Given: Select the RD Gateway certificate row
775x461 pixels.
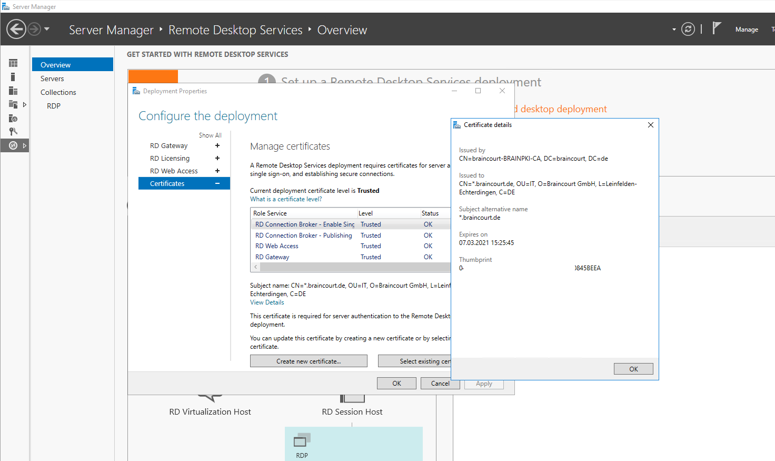Looking at the screenshot, I should [351, 257].
